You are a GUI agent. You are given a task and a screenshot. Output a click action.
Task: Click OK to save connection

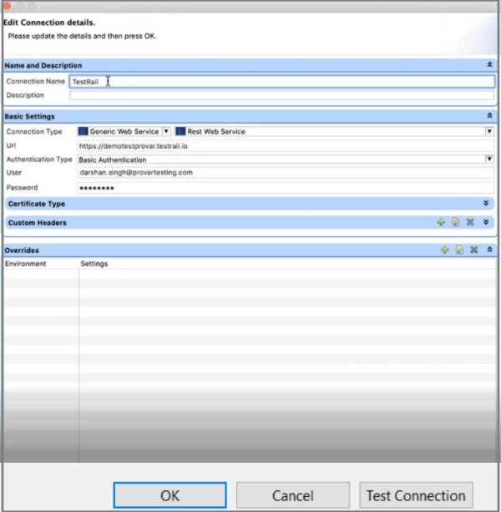pos(170,495)
